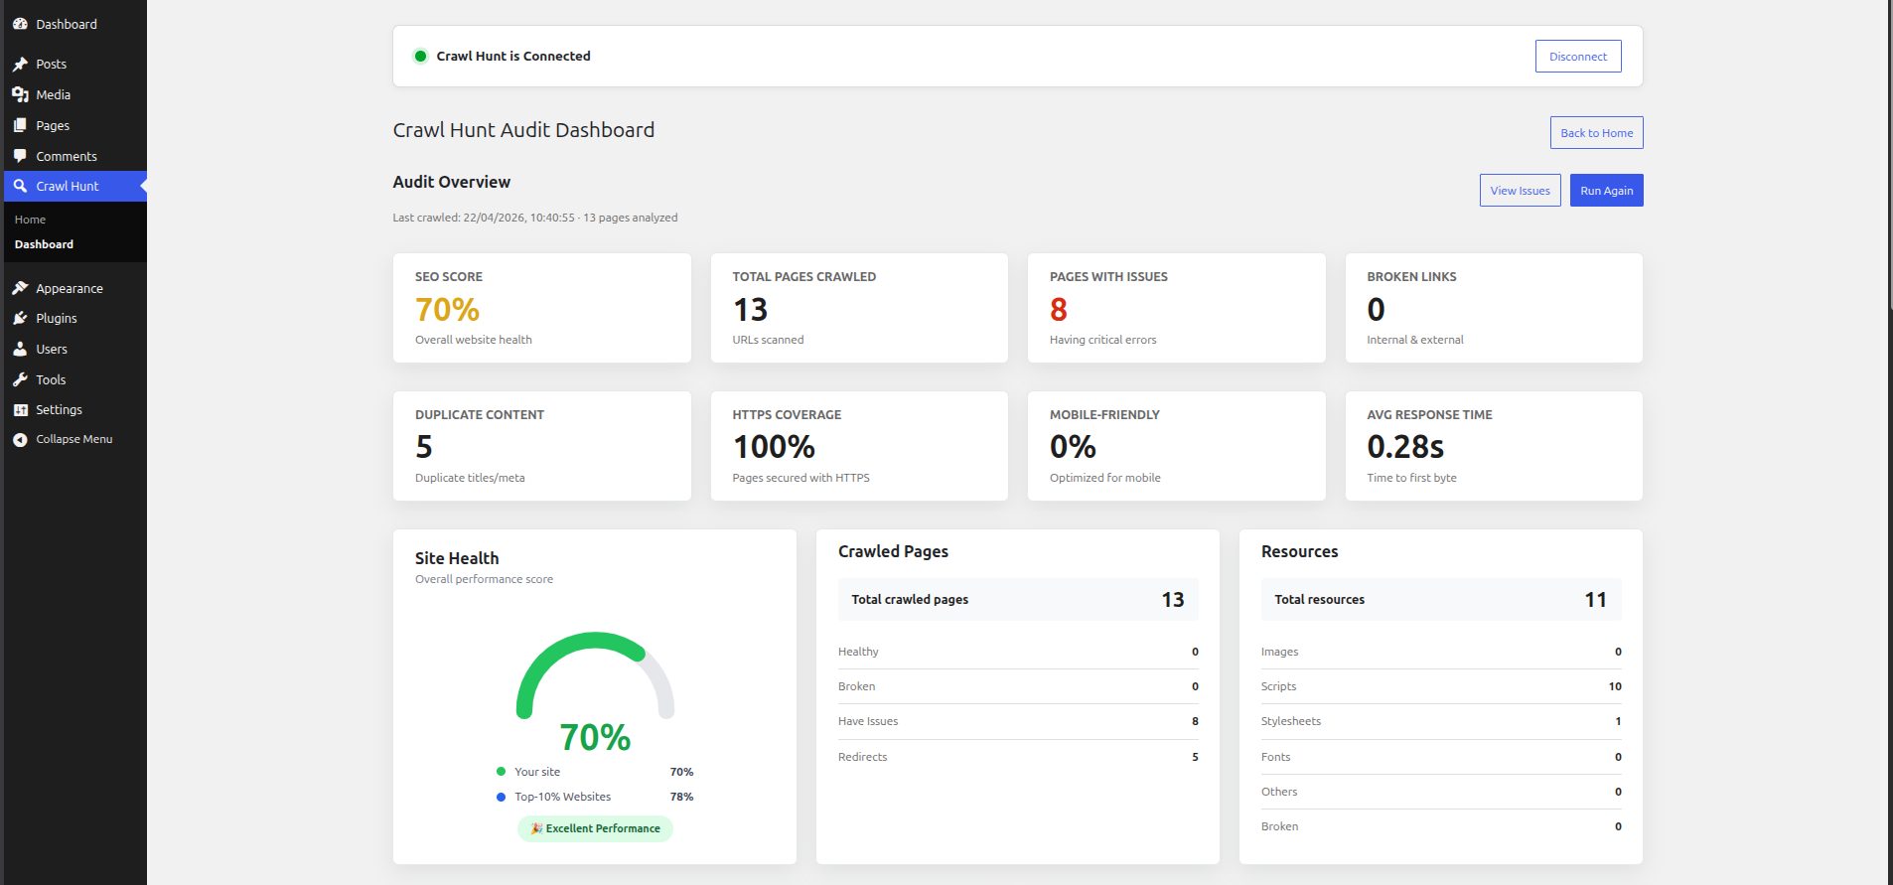
Task: Click the HTTPS Coverage 100% value
Action: [774, 447]
